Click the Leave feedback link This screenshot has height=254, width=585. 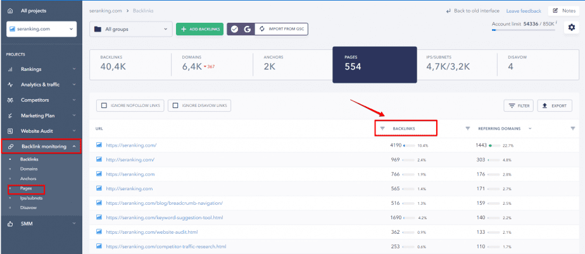(x=524, y=11)
